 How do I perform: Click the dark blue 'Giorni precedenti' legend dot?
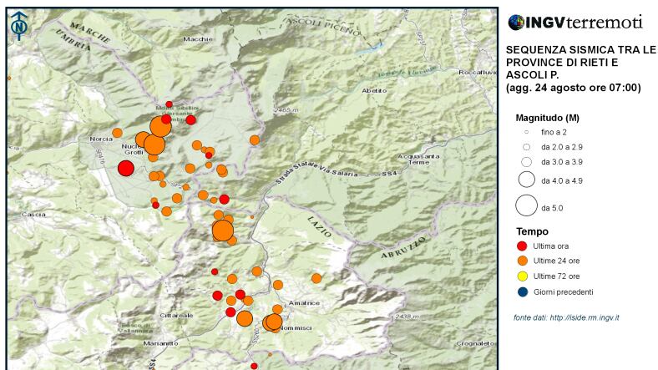click(522, 292)
